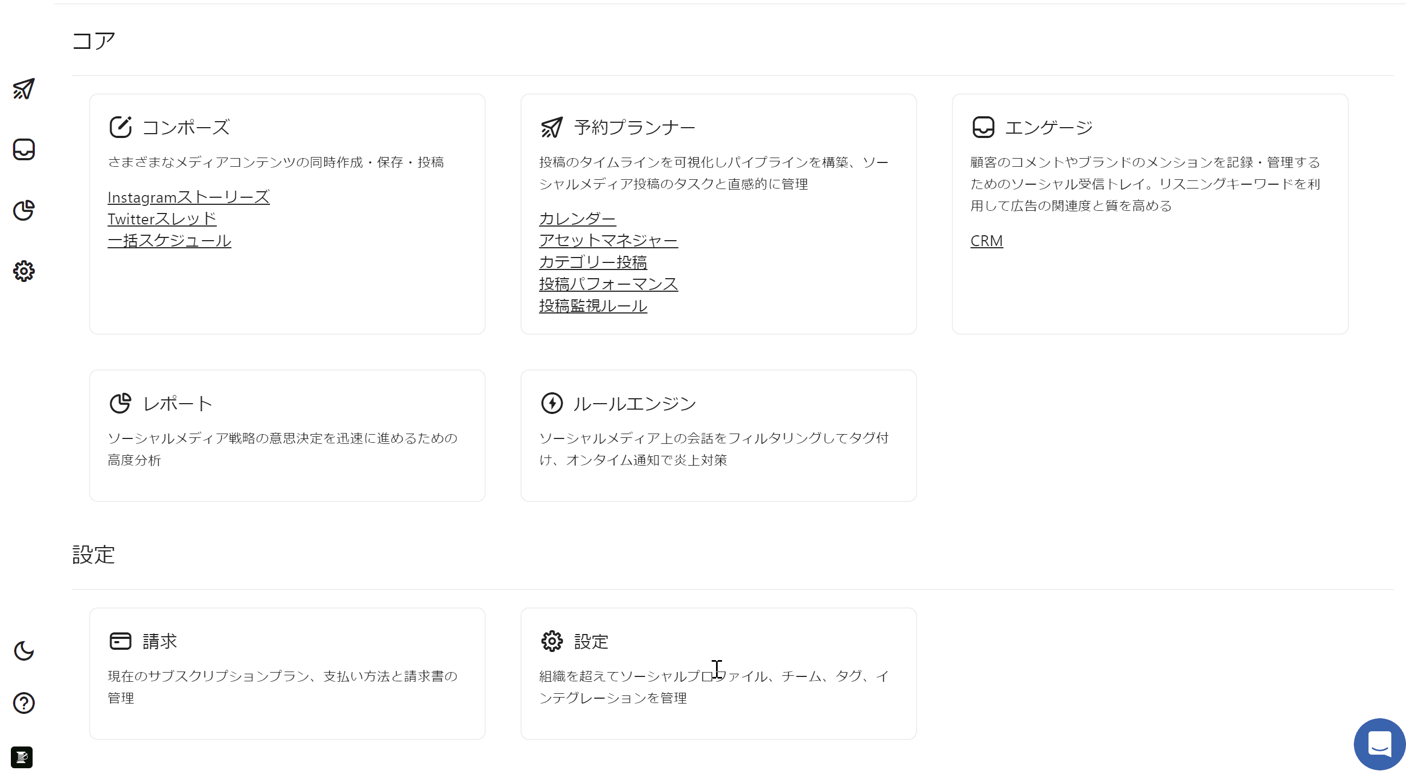Open the ルールエンジン card

click(x=718, y=435)
